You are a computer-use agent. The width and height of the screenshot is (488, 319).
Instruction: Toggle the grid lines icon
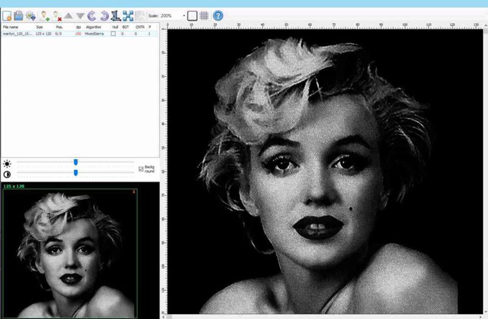204,16
